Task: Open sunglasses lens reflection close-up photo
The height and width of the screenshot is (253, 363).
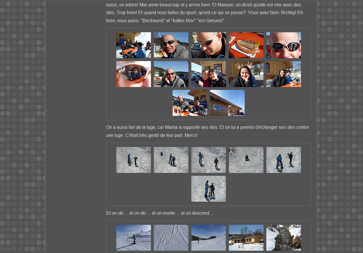Action: tap(133, 74)
